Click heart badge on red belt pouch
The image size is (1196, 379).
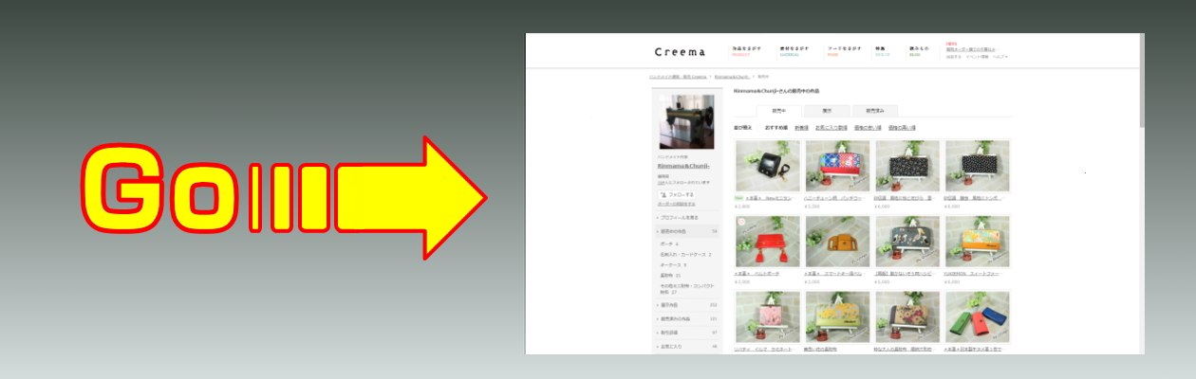point(740,223)
